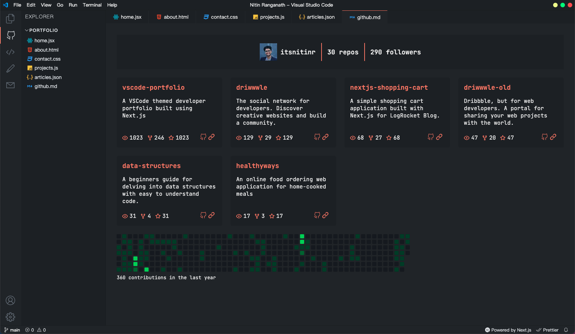This screenshot has height=334, width=575.
Task: Open nextjs-shopping-cart live link icon
Action: [x=439, y=137]
